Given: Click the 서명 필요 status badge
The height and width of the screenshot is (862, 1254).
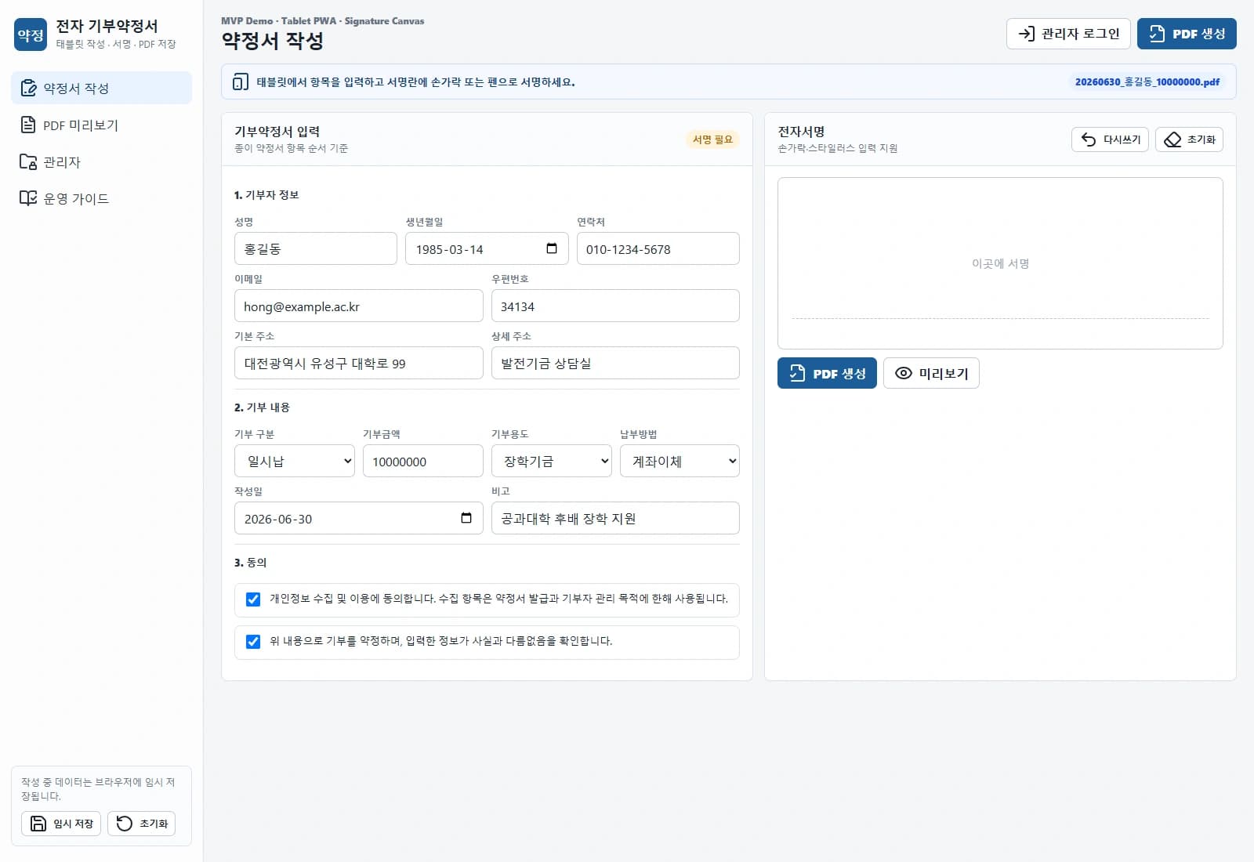Looking at the screenshot, I should tap(712, 139).
